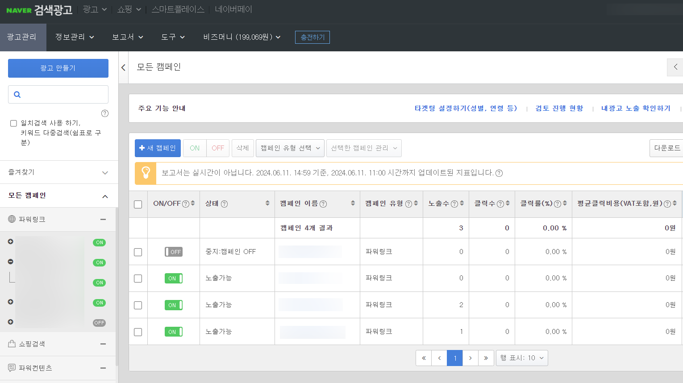Open the 행 표시: 10 rows dropdown
This screenshot has height=383, width=683.
pos(522,358)
